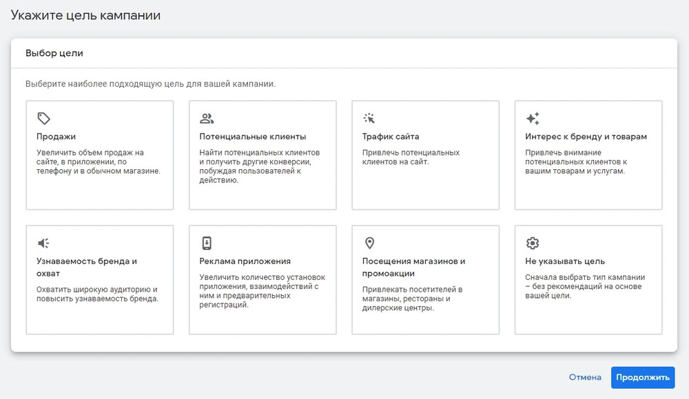This screenshot has width=689, height=399.
Task: Pick the Реклама приложения goal title
Action: 245,261
